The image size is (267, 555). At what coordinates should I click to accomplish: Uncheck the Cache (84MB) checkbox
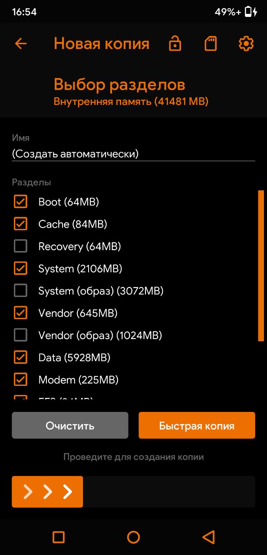pyautogui.click(x=20, y=224)
